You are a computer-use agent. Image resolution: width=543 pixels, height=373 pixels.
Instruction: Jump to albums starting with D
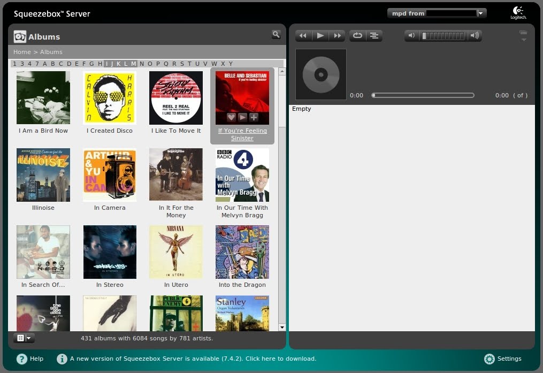tap(69, 64)
